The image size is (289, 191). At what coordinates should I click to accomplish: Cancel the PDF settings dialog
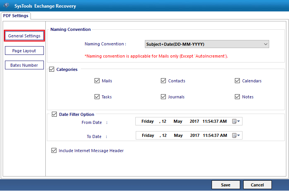click(257, 185)
